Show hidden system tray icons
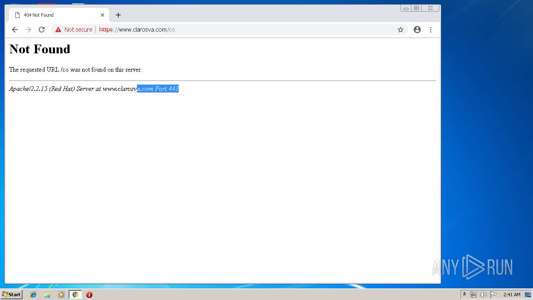 point(464,295)
